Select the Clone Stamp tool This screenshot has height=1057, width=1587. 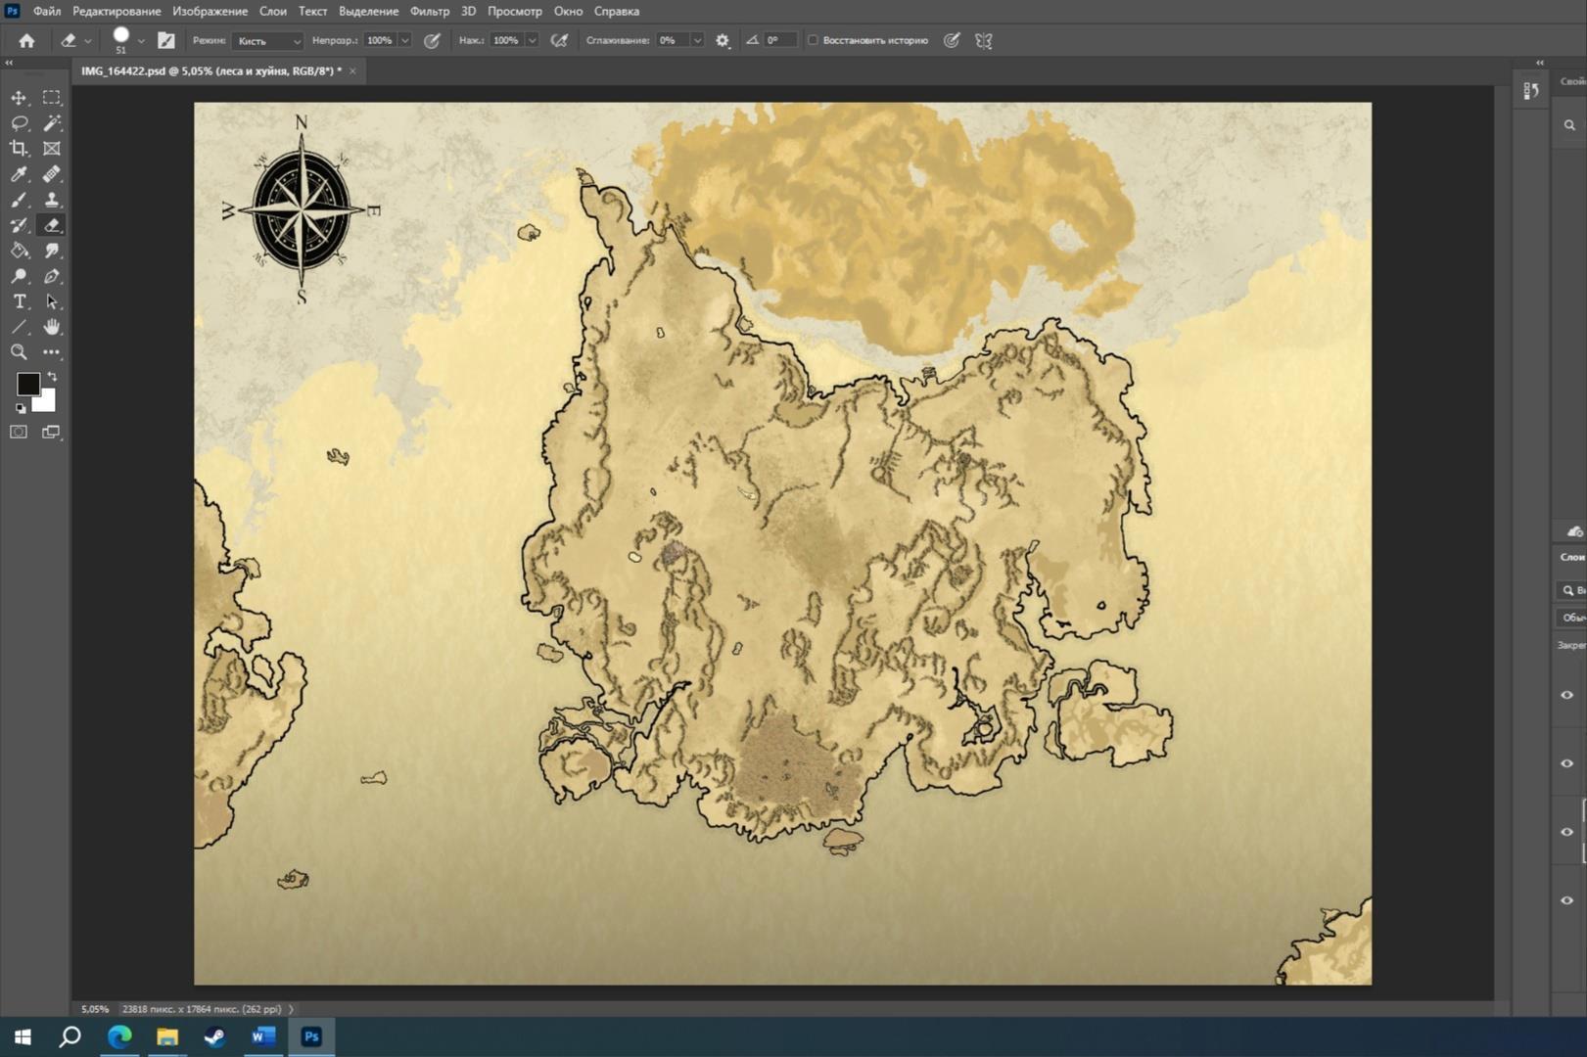52,200
